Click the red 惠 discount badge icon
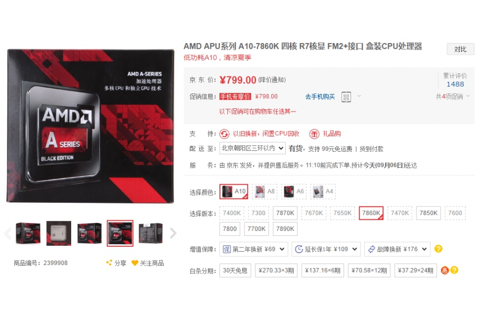Viewport: 478px width, 318px height. 445,270
